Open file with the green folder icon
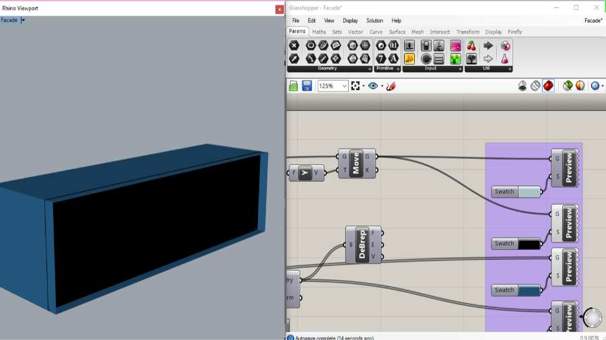 294,86
